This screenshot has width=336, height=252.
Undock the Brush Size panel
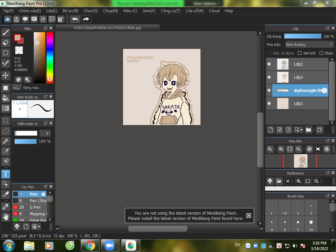point(328,196)
